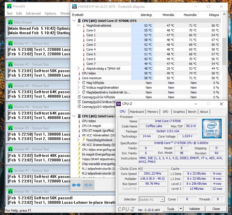Click the HWiNFO expand columns blue arrows button

[x=76, y=185]
